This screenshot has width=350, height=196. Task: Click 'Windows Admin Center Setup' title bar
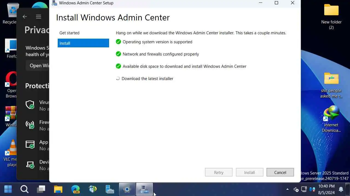pyautogui.click(x=86, y=3)
